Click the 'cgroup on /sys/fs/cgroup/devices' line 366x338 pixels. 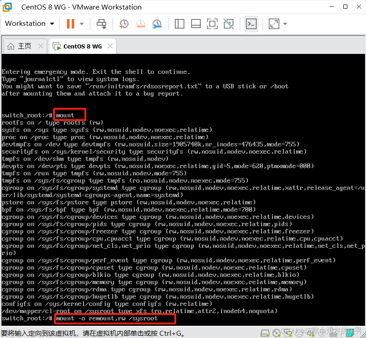tap(158, 217)
